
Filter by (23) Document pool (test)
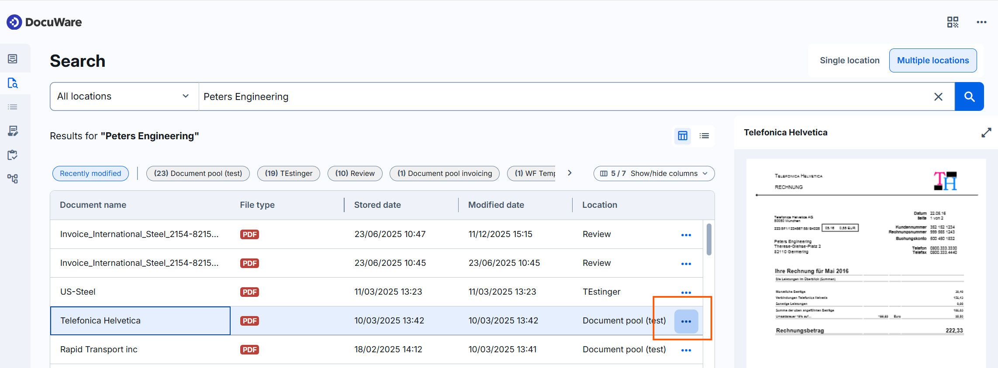198,173
